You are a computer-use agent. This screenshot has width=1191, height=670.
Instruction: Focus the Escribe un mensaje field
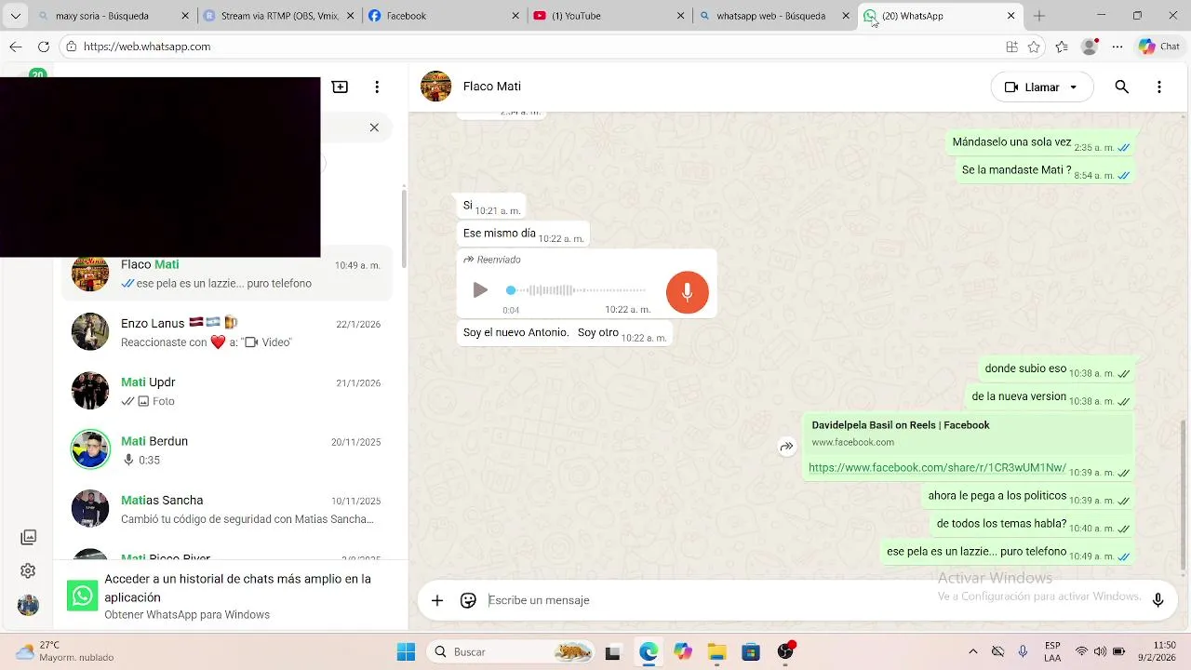(810, 600)
